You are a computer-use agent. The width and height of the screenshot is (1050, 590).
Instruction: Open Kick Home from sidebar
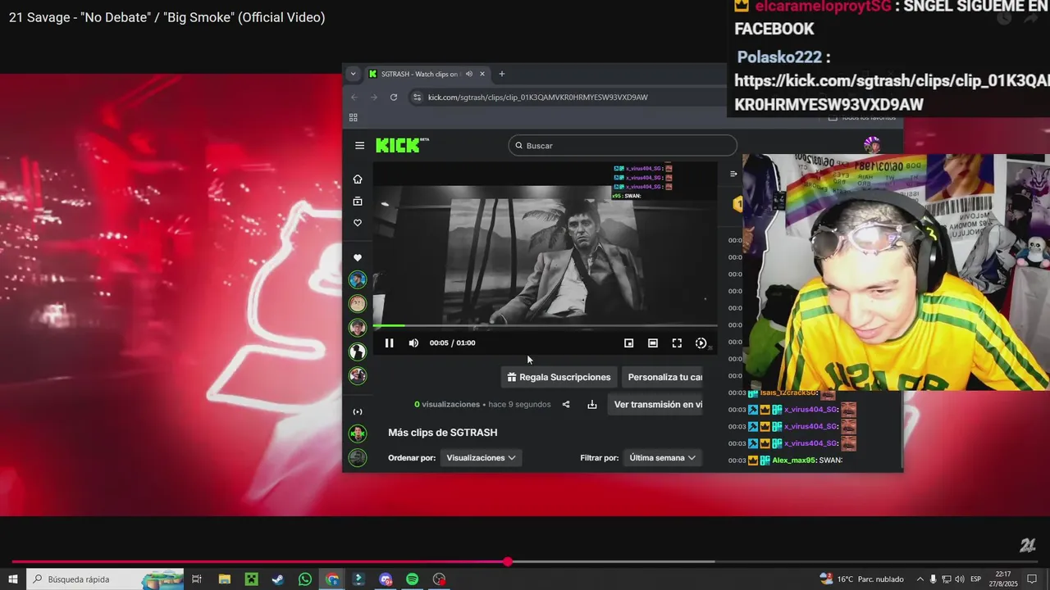click(358, 179)
